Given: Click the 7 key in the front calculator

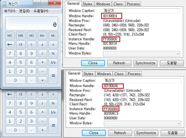Looking at the screenshot, I should (10, 53).
